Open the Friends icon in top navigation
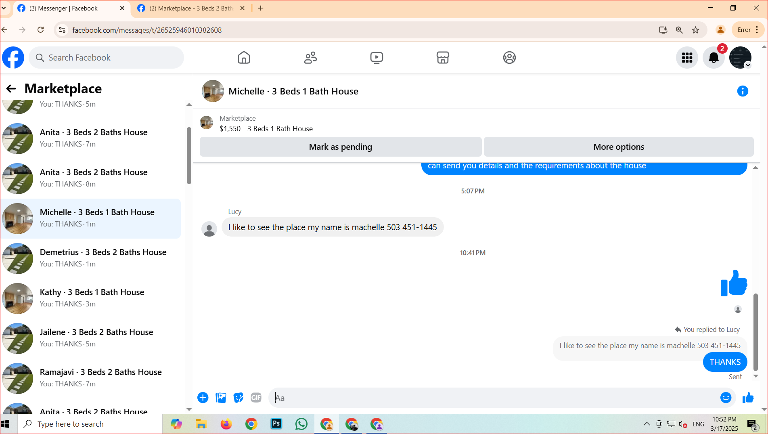 click(x=310, y=58)
